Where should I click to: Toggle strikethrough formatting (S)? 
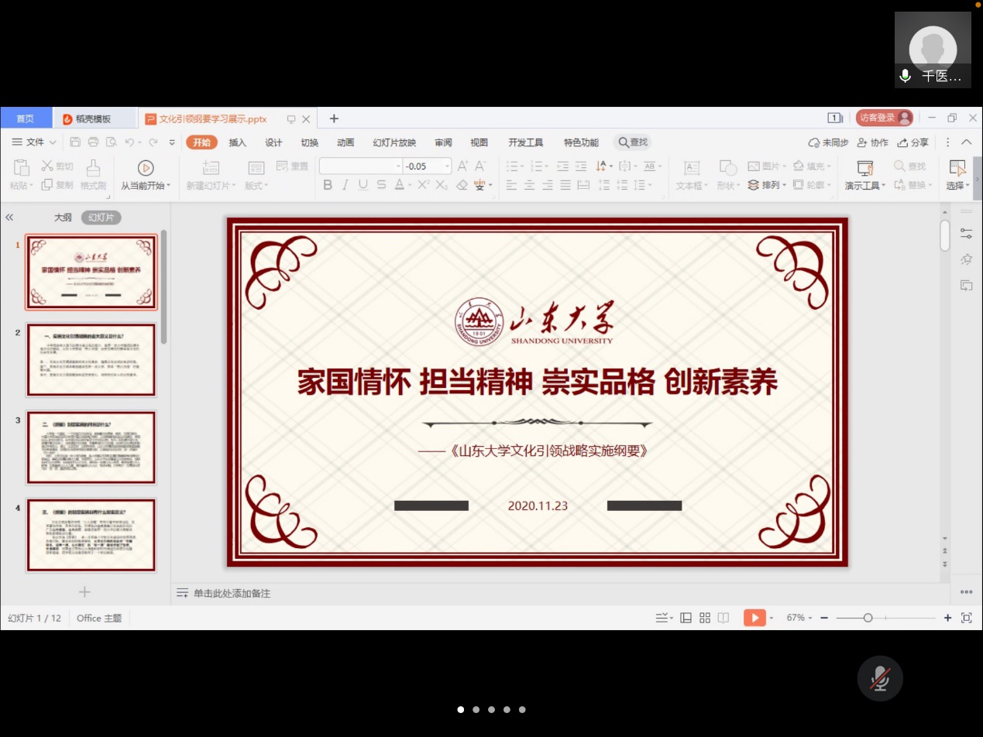click(x=381, y=185)
